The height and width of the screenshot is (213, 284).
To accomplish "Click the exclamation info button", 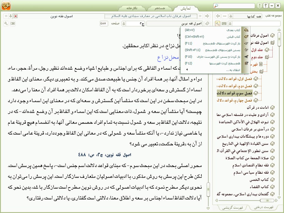I will (x=260, y=6).
